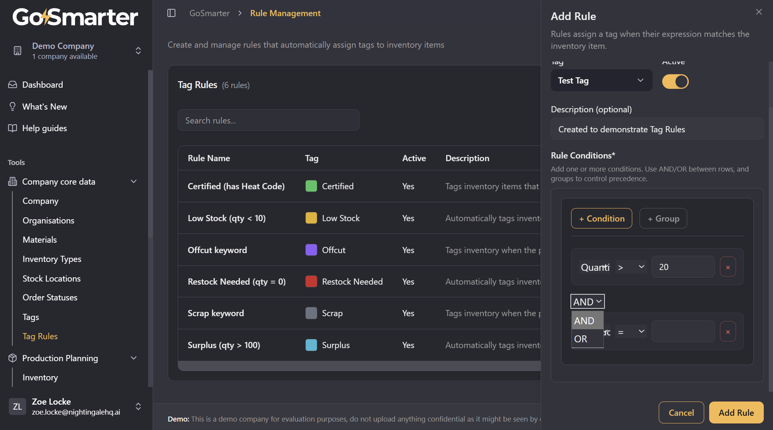Open Dashboard from sidebar
This screenshot has width=773, height=430.
(x=42, y=85)
